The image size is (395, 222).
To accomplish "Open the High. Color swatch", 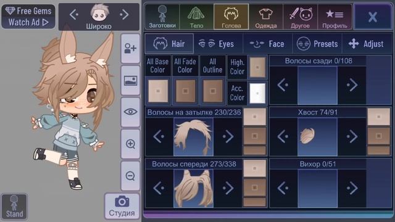I will 257,67.
